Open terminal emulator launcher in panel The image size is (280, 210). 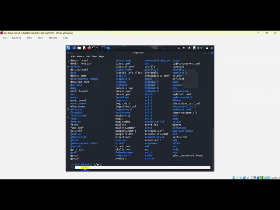point(94,48)
